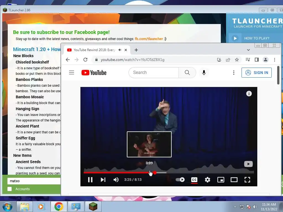Toggle closed captions CC button
283x212 pixels.
pos(194,179)
